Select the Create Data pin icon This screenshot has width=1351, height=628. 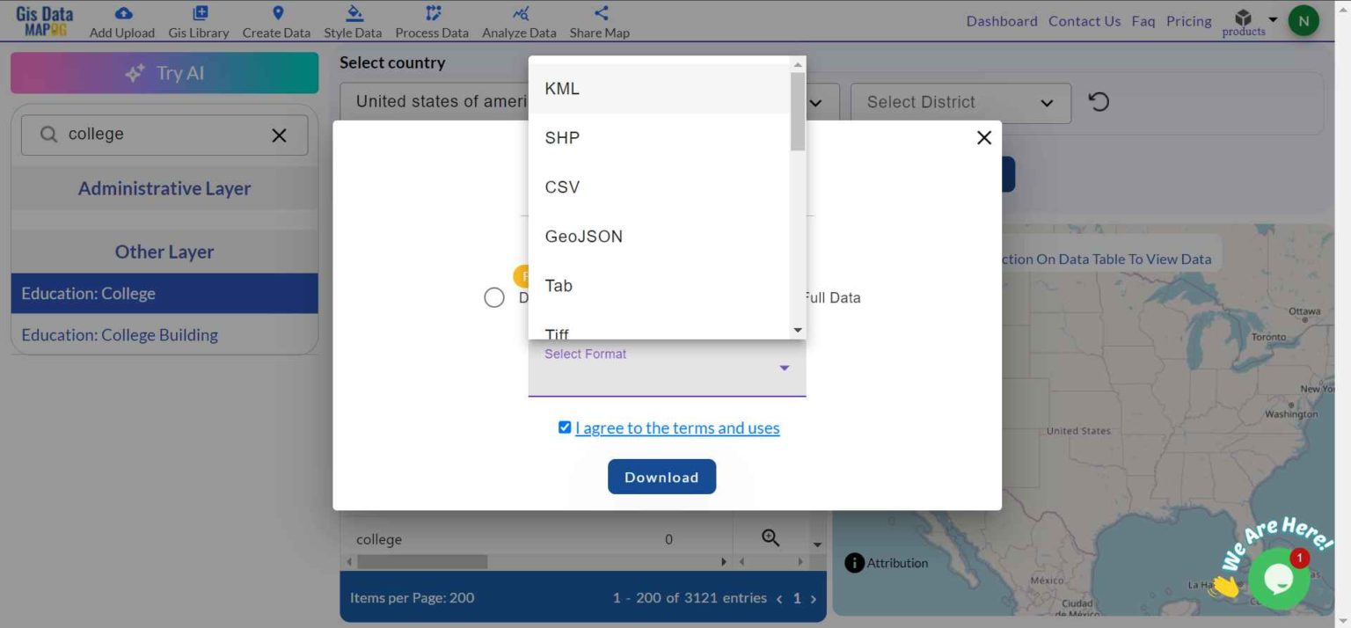tap(276, 13)
